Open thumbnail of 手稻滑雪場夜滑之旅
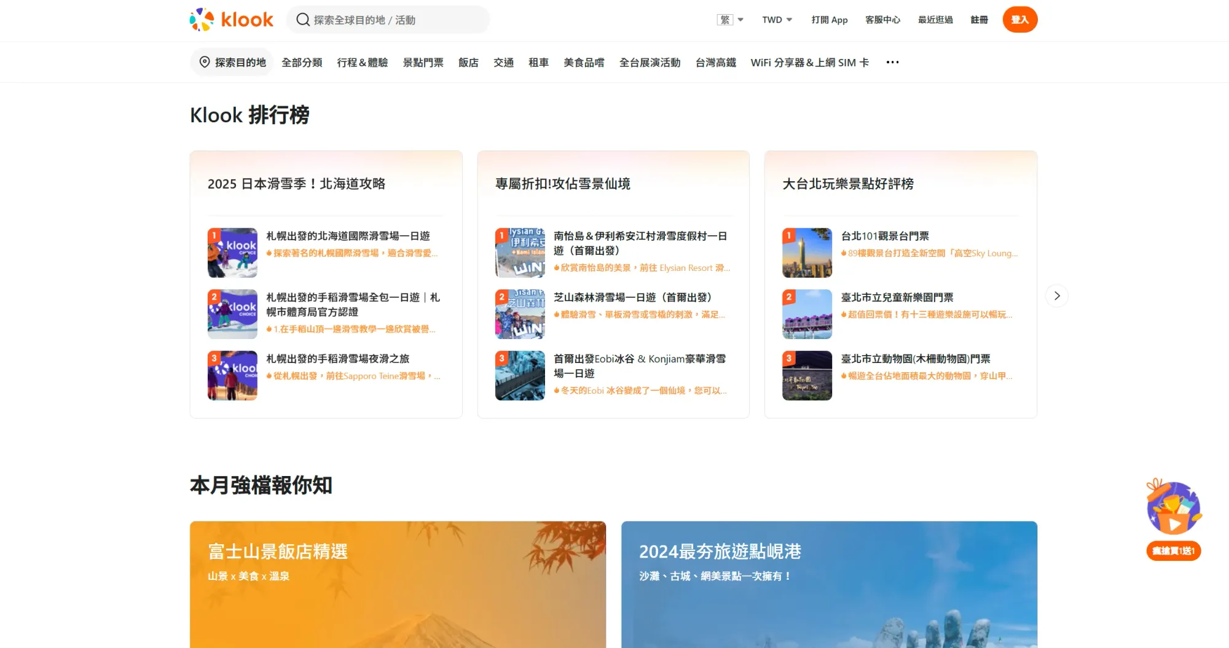Image resolution: width=1229 pixels, height=648 pixels. pyautogui.click(x=232, y=375)
